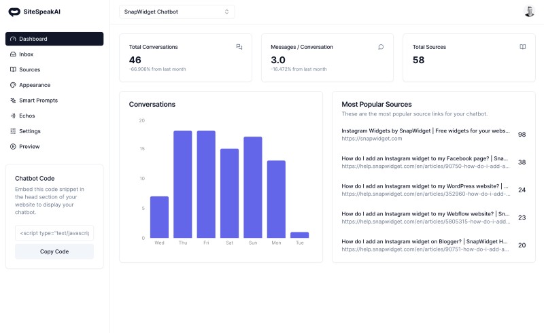The width and height of the screenshot is (544, 333).
Task: Click the Copy Code button
Action: point(54,251)
